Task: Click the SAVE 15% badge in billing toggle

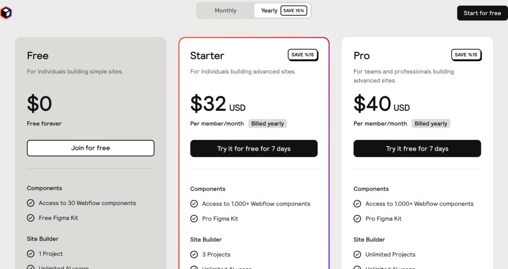Action: pos(294,10)
